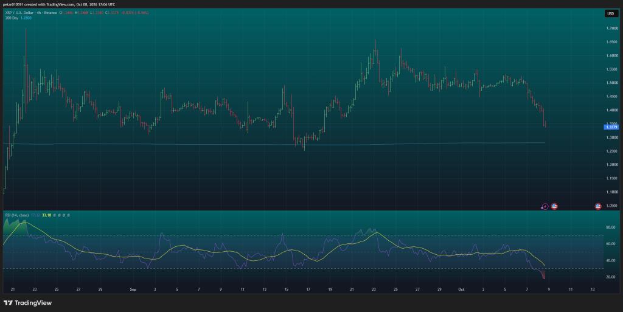The height and width of the screenshot is (312, 623).
Task: Click the price change -0.0076 (-0.56%)
Action: pyautogui.click(x=134, y=13)
